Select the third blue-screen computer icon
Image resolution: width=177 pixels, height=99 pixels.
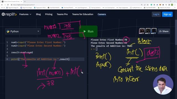coord(154,31)
